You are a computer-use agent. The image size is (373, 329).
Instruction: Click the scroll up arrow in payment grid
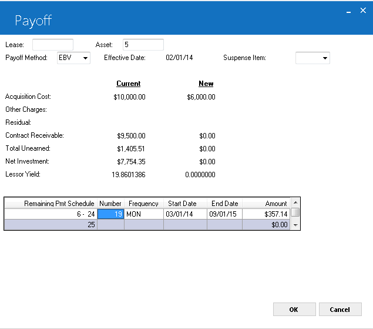pyautogui.click(x=295, y=202)
